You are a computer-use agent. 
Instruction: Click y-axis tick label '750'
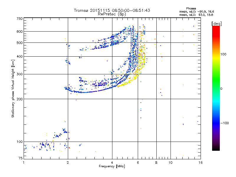(x=19, y=19)
